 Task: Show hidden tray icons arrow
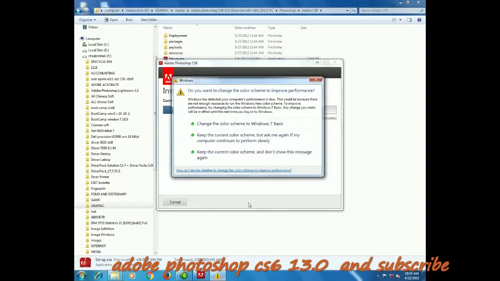(x=378, y=276)
